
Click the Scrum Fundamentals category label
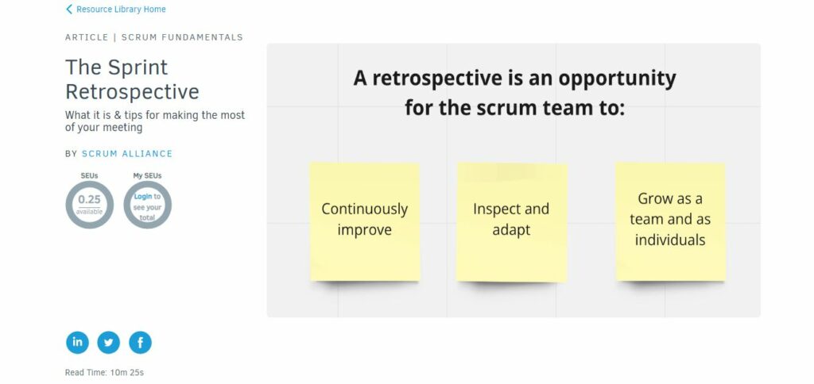pos(182,37)
